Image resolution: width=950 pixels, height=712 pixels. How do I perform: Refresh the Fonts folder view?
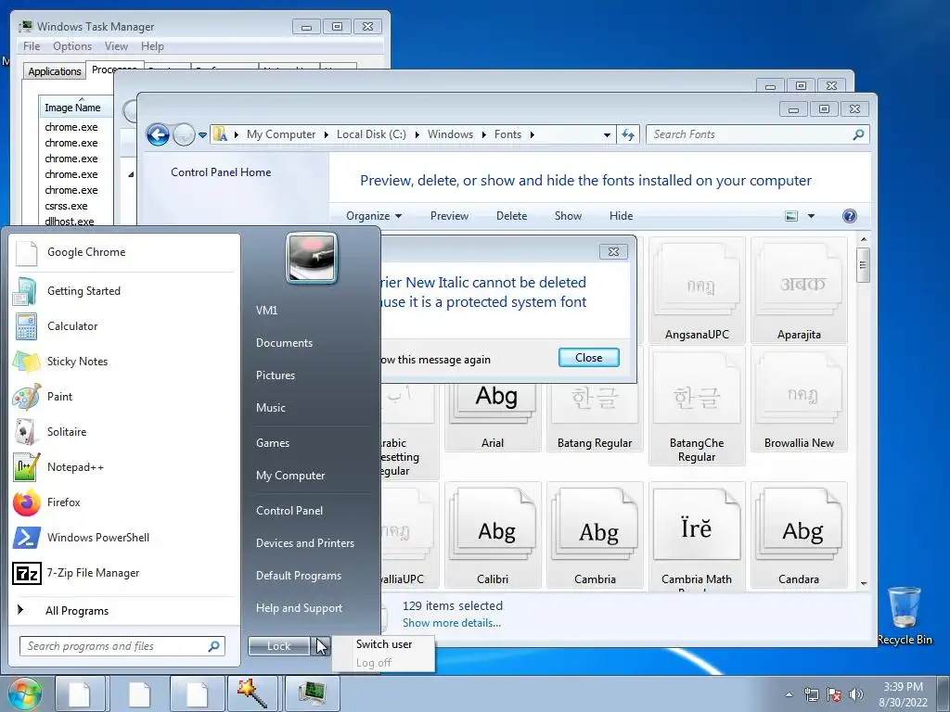(628, 134)
